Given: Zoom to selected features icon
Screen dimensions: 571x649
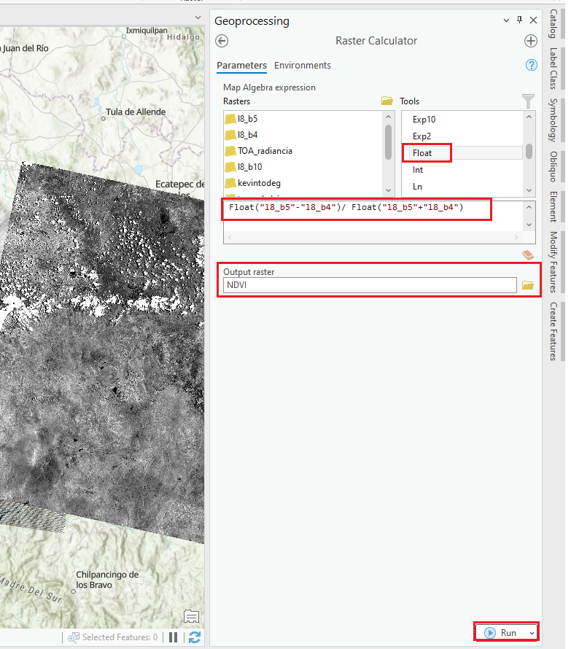Looking at the screenshot, I should [x=73, y=637].
